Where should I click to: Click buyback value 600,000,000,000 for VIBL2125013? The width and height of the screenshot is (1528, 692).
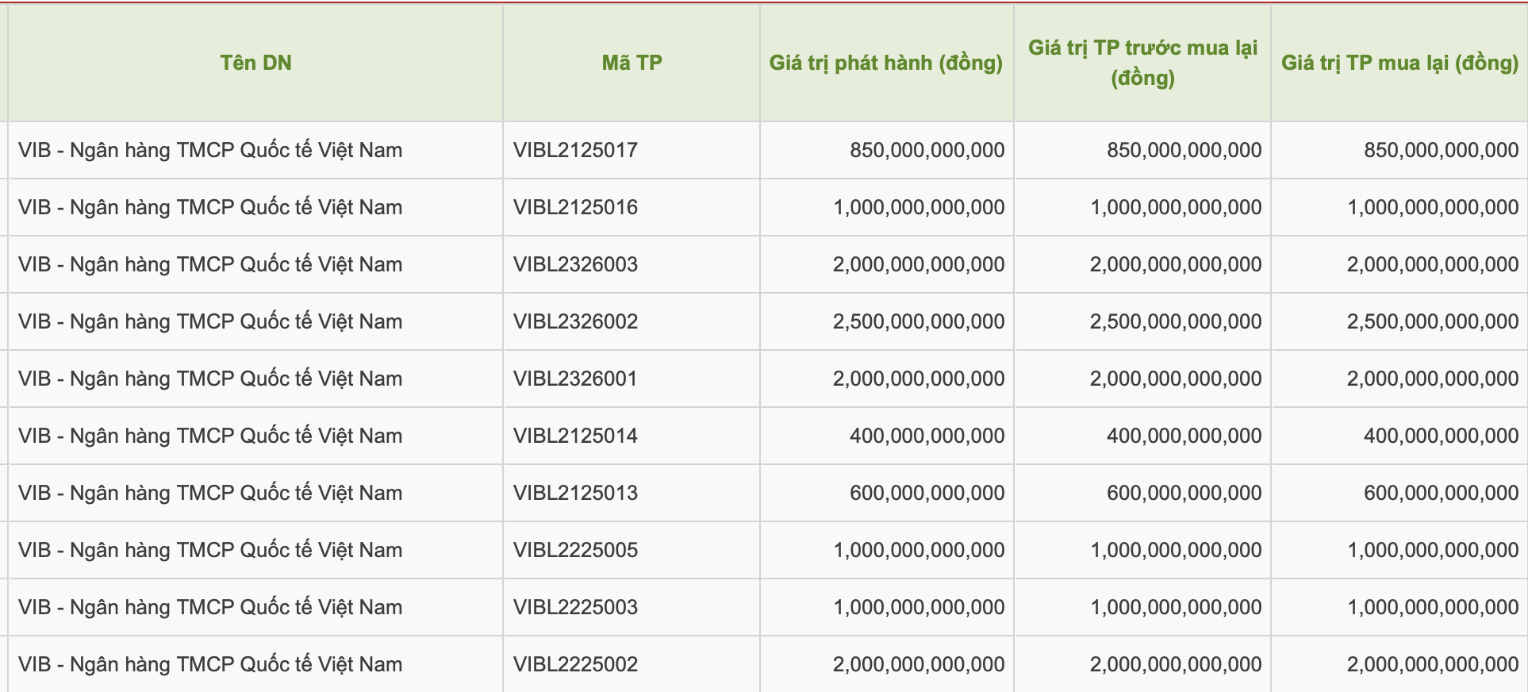tap(1441, 493)
